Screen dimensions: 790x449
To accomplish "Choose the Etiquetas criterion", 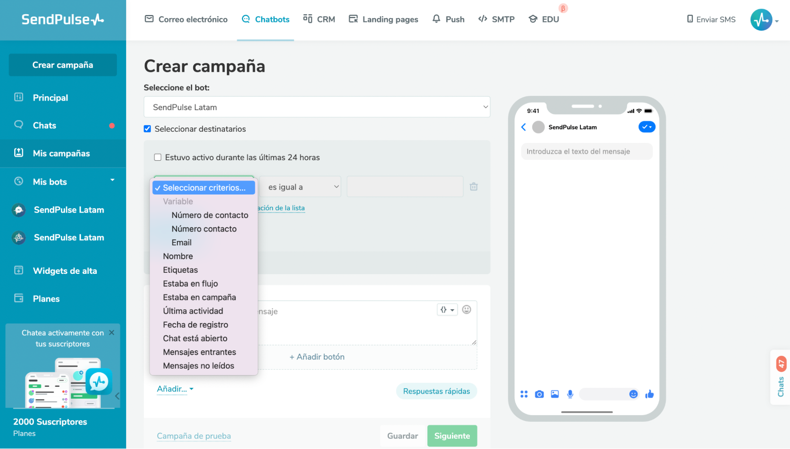I will 180,270.
